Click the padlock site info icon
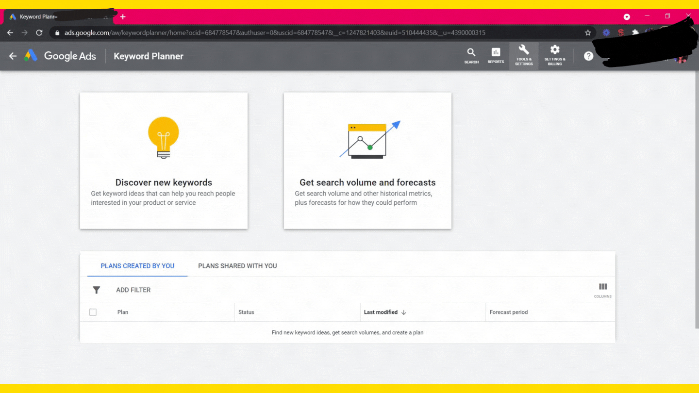699x393 pixels. [x=57, y=33]
